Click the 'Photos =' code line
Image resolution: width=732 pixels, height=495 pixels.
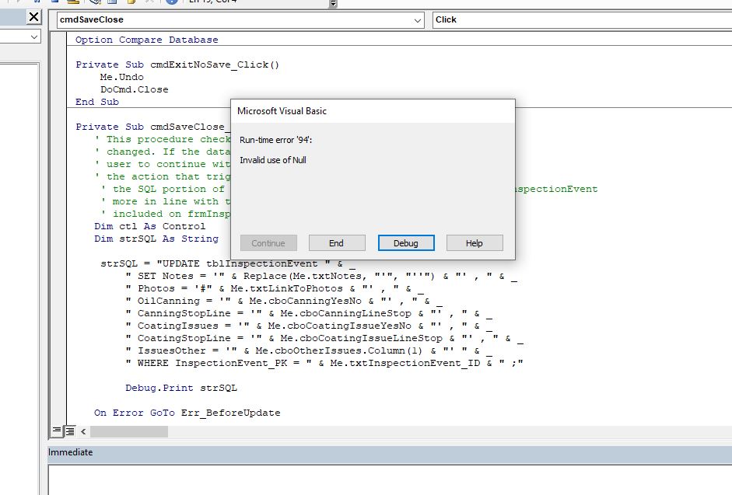pos(275,288)
